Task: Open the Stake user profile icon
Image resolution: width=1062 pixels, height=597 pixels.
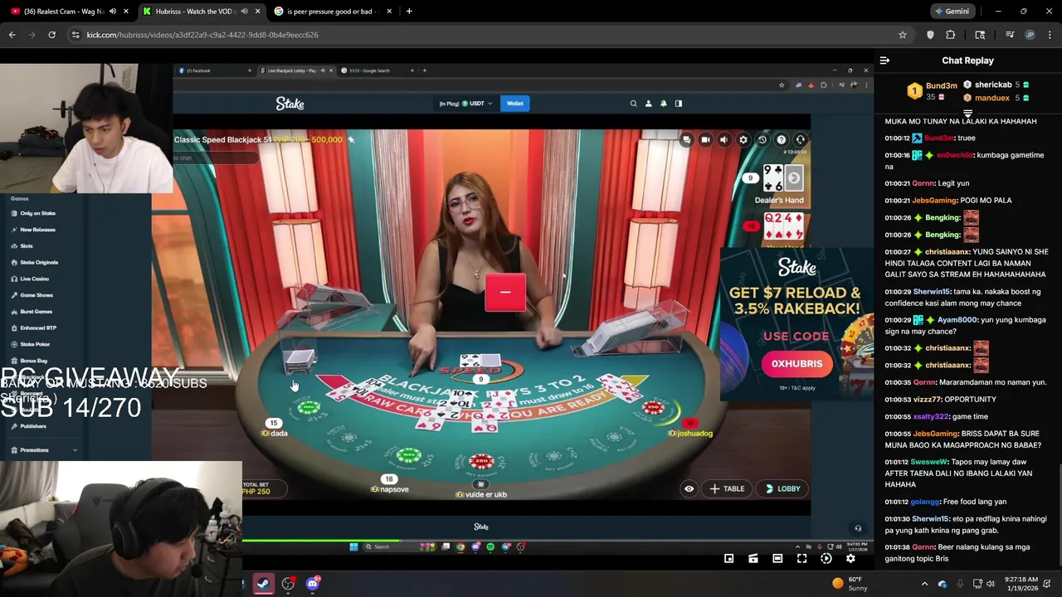Action: [648, 104]
